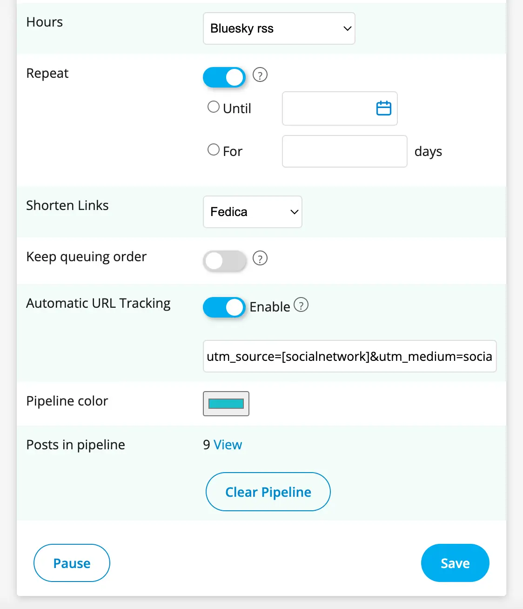Open the Pipeline color picker swatch

click(226, 404)
